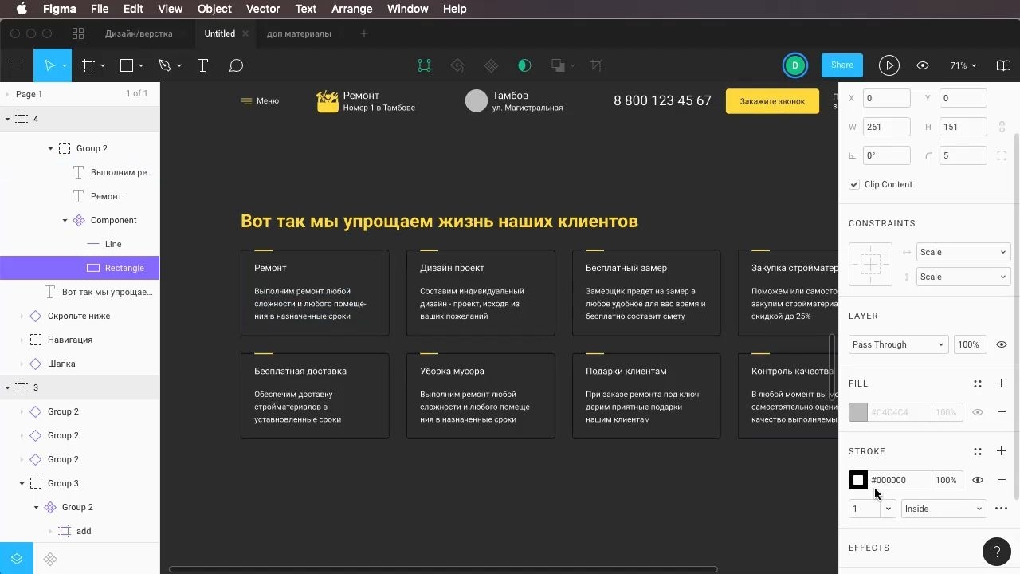Viewport: 1020px width, 574px height.
Task: Select the Move tool
Action: point(49,65)
